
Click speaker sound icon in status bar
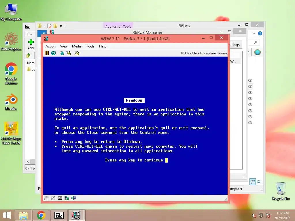click(x=74, y=198)
